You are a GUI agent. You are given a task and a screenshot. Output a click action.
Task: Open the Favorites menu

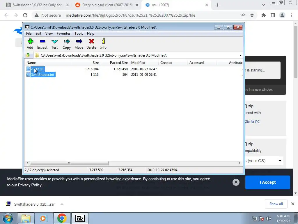(x=63, y=34)
